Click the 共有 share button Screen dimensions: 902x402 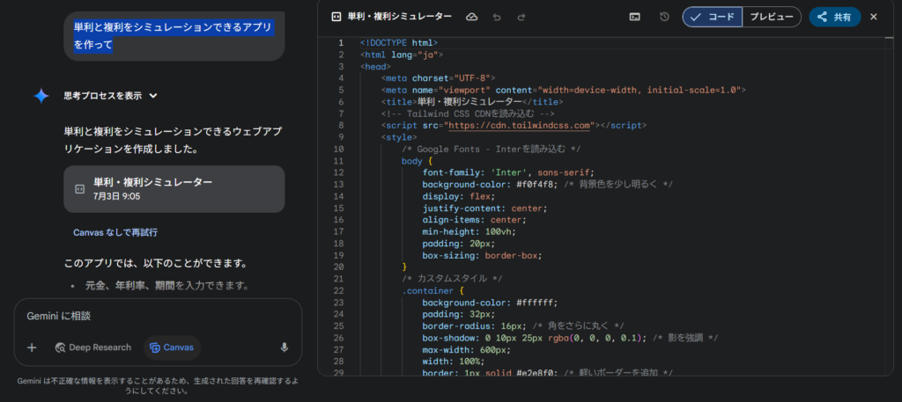tap(835, 17)
